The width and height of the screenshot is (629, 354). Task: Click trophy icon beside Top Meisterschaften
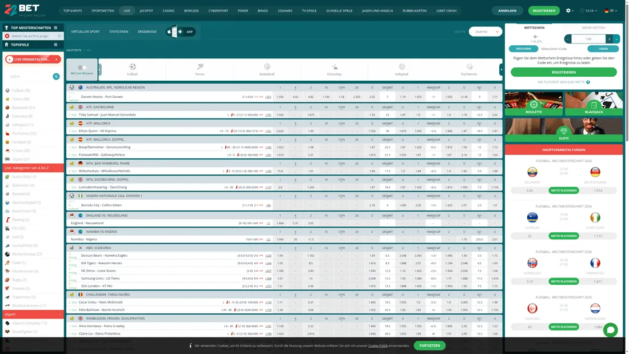6,27
